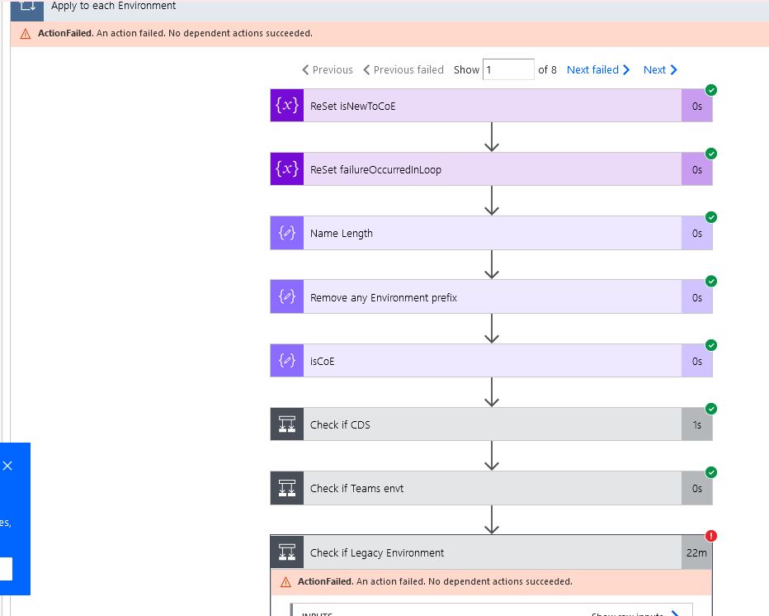Close the blue notification popup
The image size is (769, 616).
8,466
